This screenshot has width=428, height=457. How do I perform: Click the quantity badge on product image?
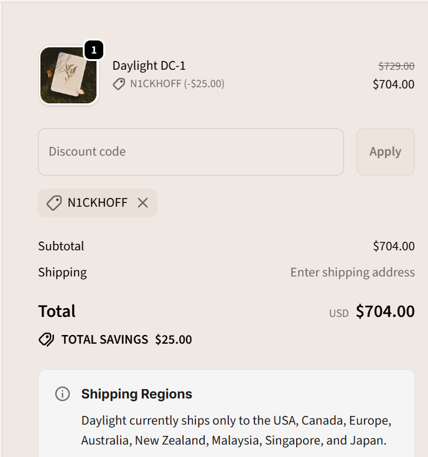[93, 50]
